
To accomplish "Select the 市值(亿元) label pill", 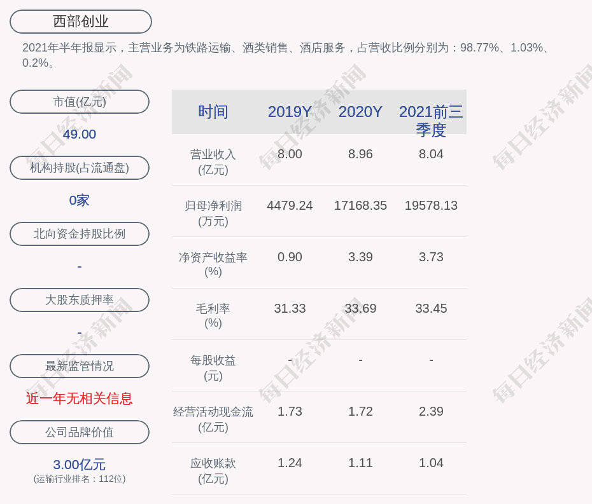I will tap(80, 102).
